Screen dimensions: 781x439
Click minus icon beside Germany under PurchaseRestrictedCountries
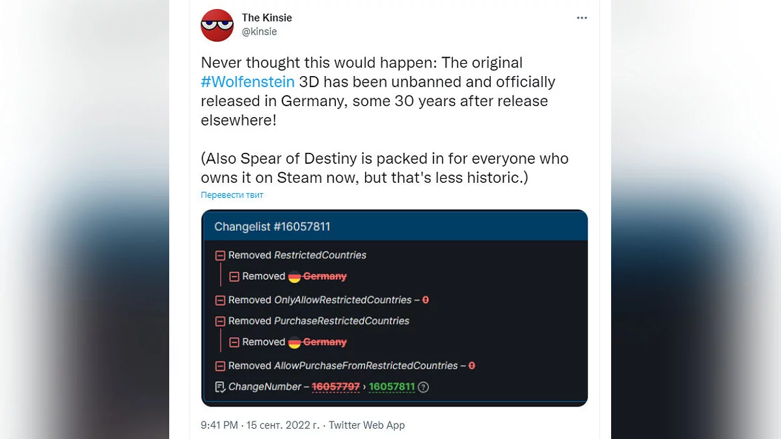pyautogui.click(x=234, y=342)
